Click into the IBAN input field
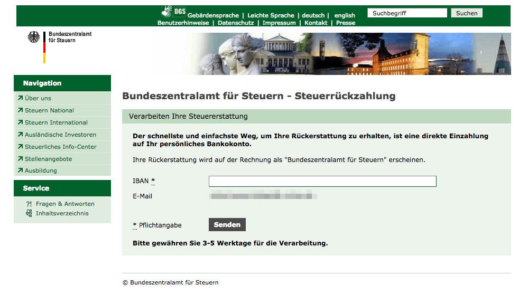Image resolution: width=528 pixels, height=294 pixels. [322, 182]
